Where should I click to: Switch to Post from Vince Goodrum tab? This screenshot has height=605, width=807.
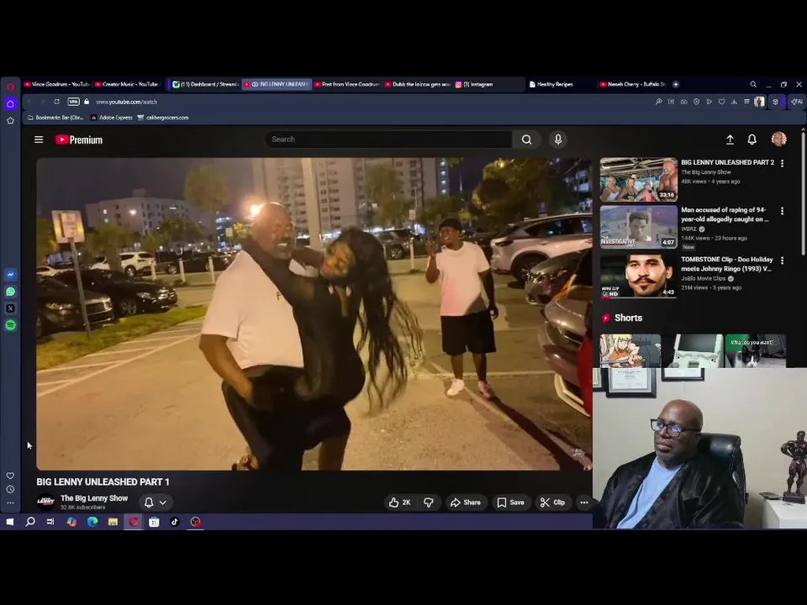click(x=347, y=84)
